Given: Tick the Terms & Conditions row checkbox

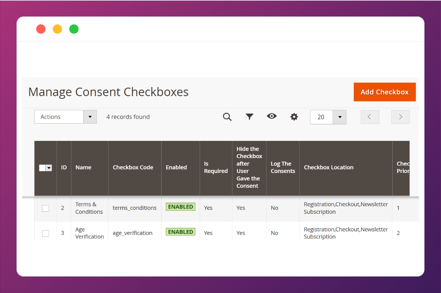Looking at the screenshot, I should pos(46,208).
